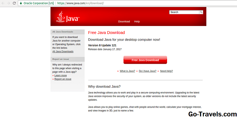Reload the page with the refresh icon
237x118 pixels.
tap(14, 3)
